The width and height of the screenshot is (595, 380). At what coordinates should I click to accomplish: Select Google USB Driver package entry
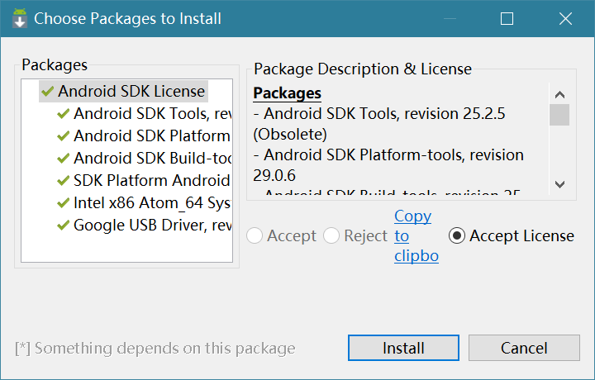151,226
